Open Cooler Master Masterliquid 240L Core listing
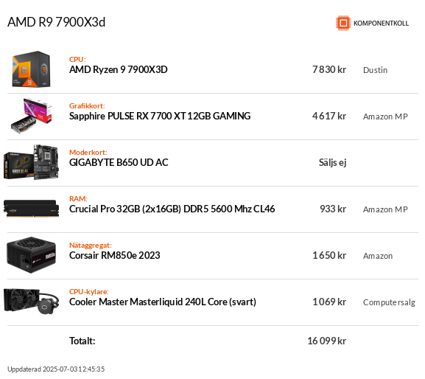This screenshot has width=425, height=379. 163,302
